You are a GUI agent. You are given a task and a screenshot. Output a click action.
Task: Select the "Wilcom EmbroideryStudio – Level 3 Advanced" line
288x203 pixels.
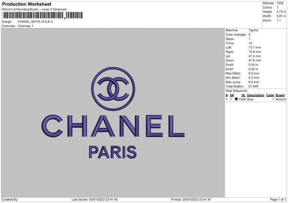click(34, 10)
